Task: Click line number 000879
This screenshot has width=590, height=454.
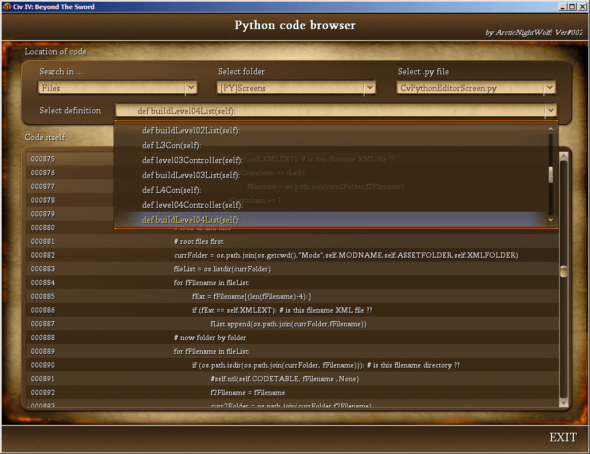Action: click(x=43, y=214)
